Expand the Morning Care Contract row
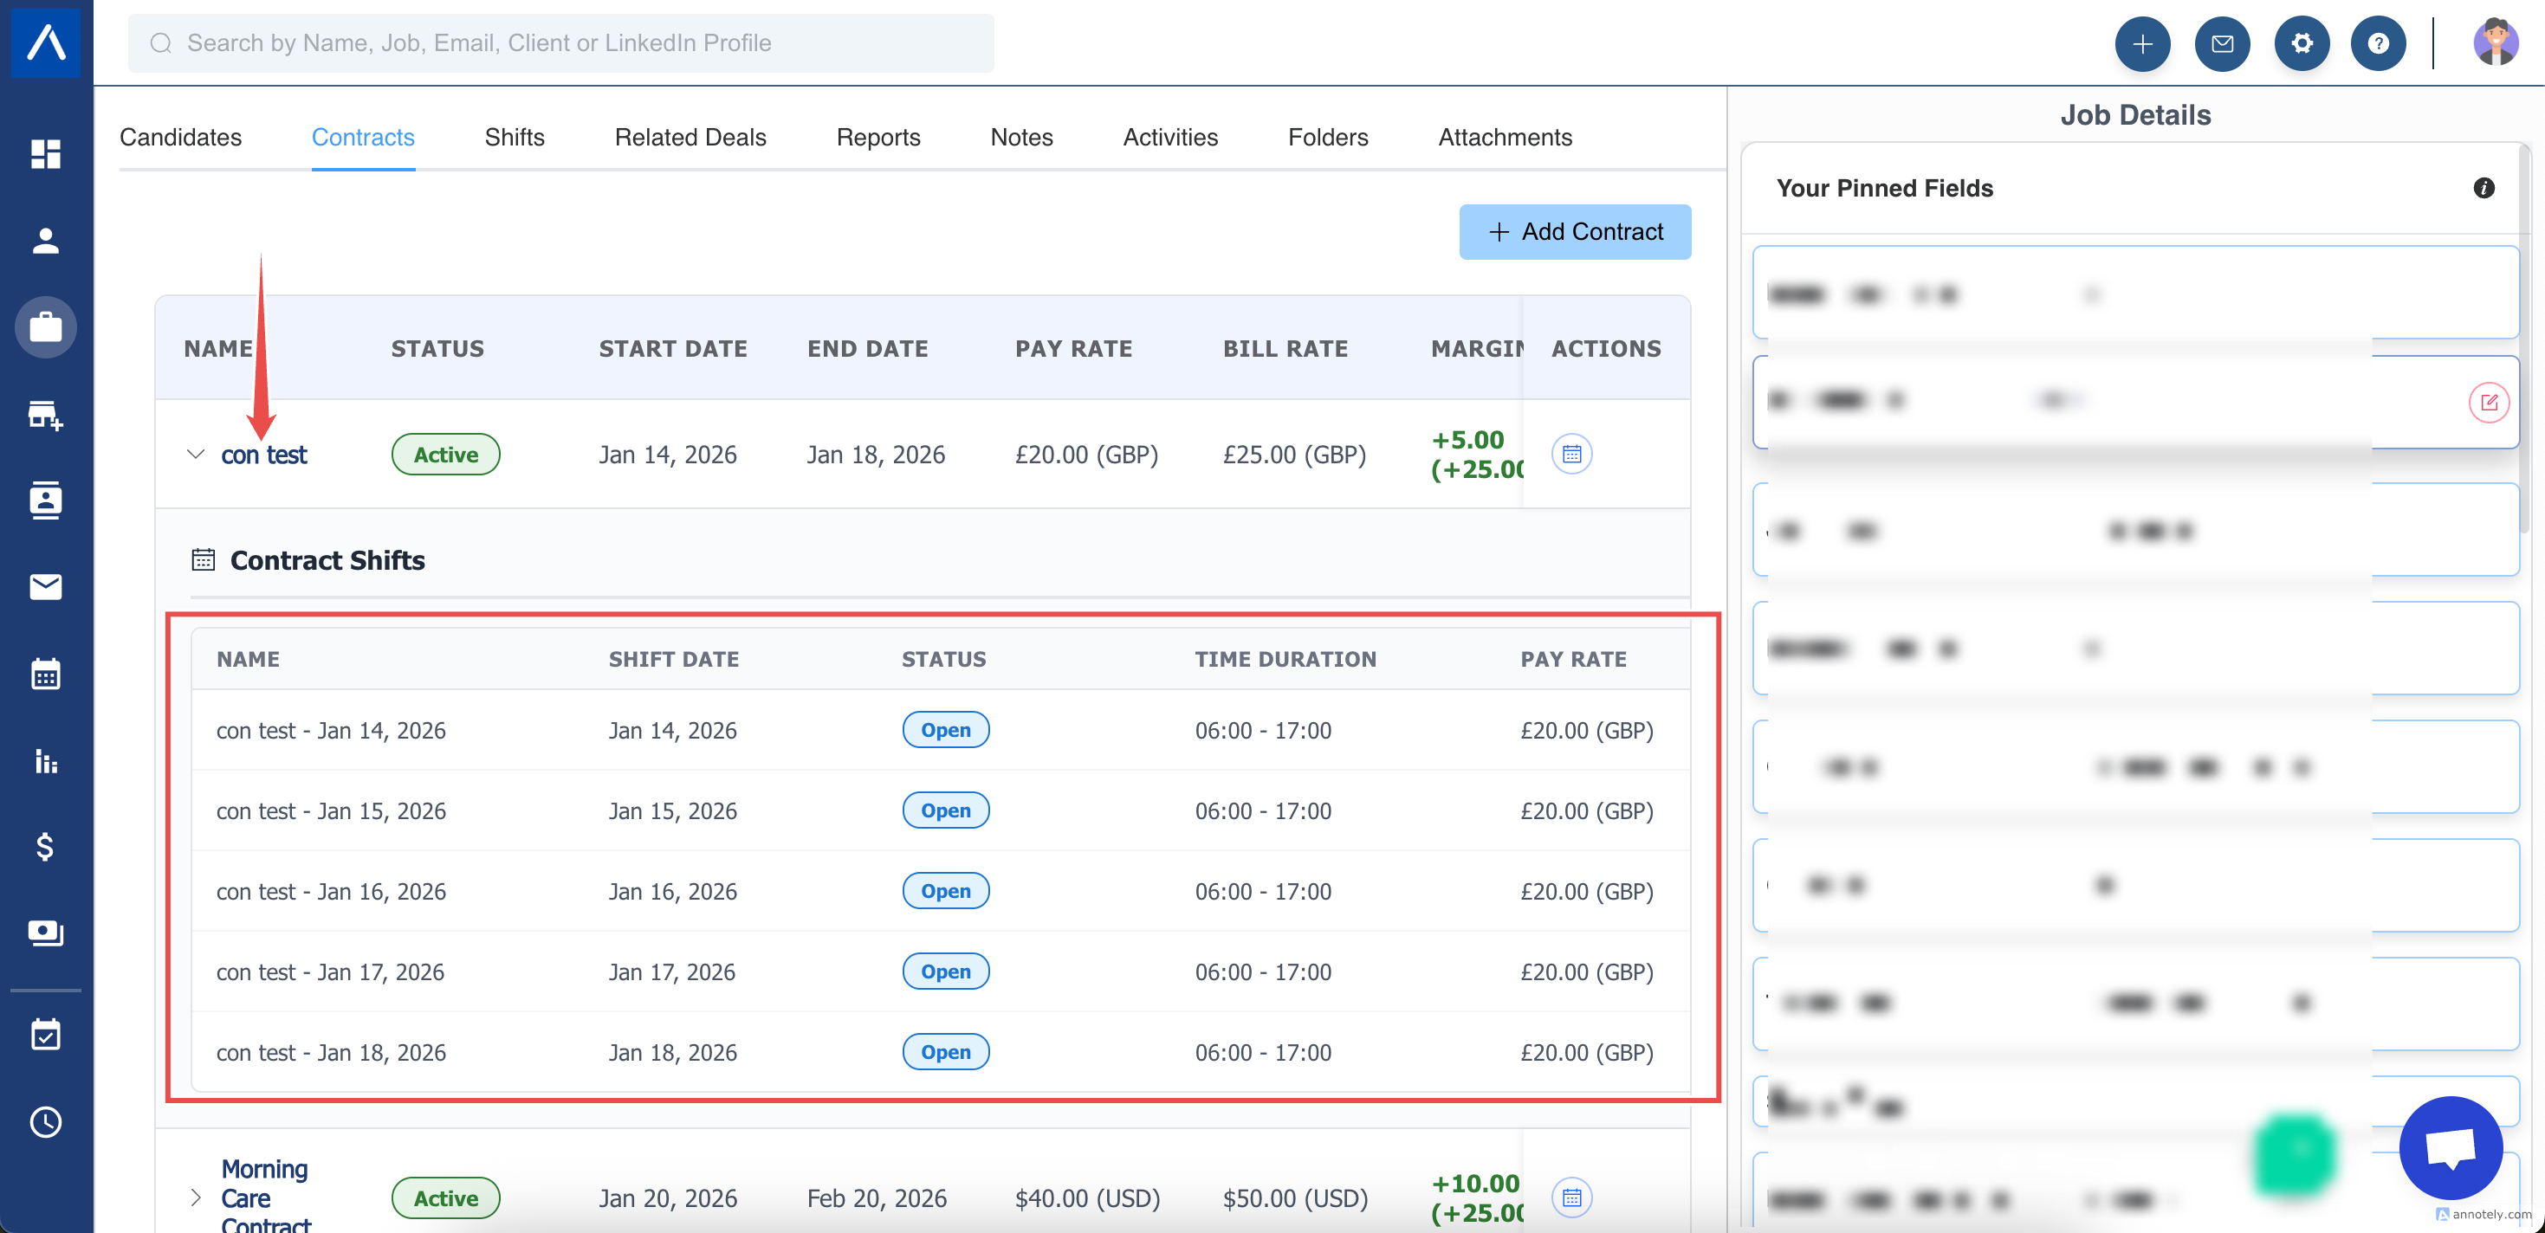 point(196,1197)
